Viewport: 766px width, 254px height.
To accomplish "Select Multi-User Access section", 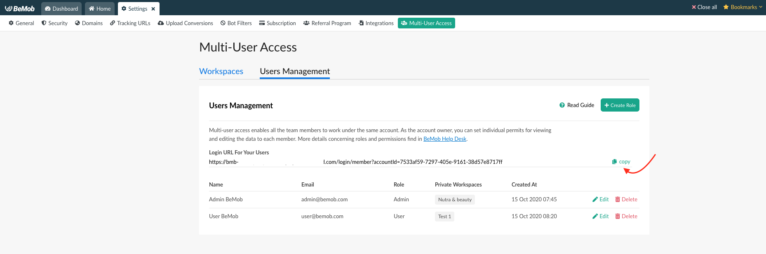I will [426, 23].
